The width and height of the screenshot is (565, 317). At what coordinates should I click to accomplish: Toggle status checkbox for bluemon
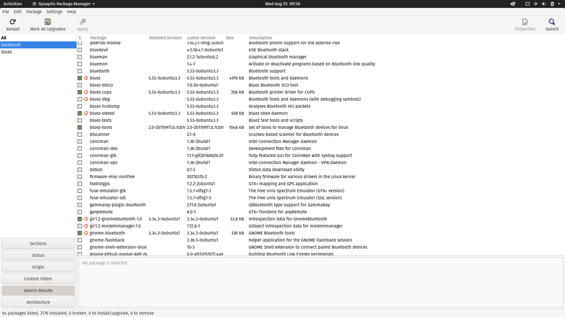coord(80,64)
